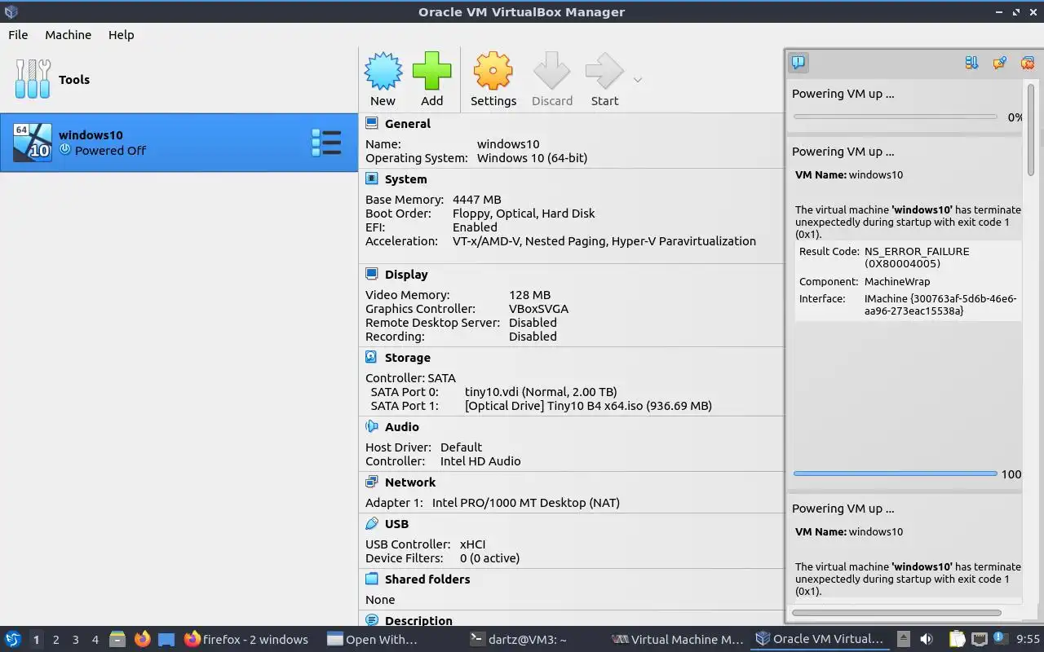Click the volume speaker tray icon

[x=927, y=639]
